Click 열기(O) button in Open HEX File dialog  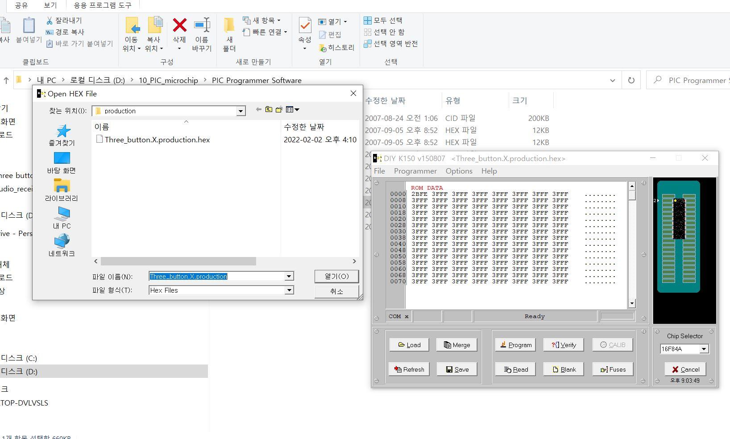point(336,276)
